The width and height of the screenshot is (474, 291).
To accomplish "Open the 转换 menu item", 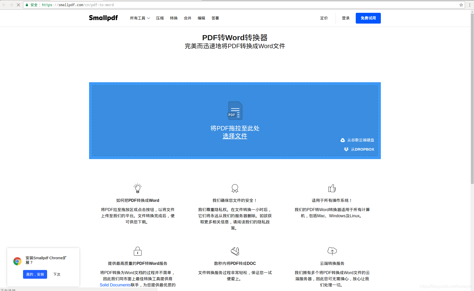I will pos(174,18).
